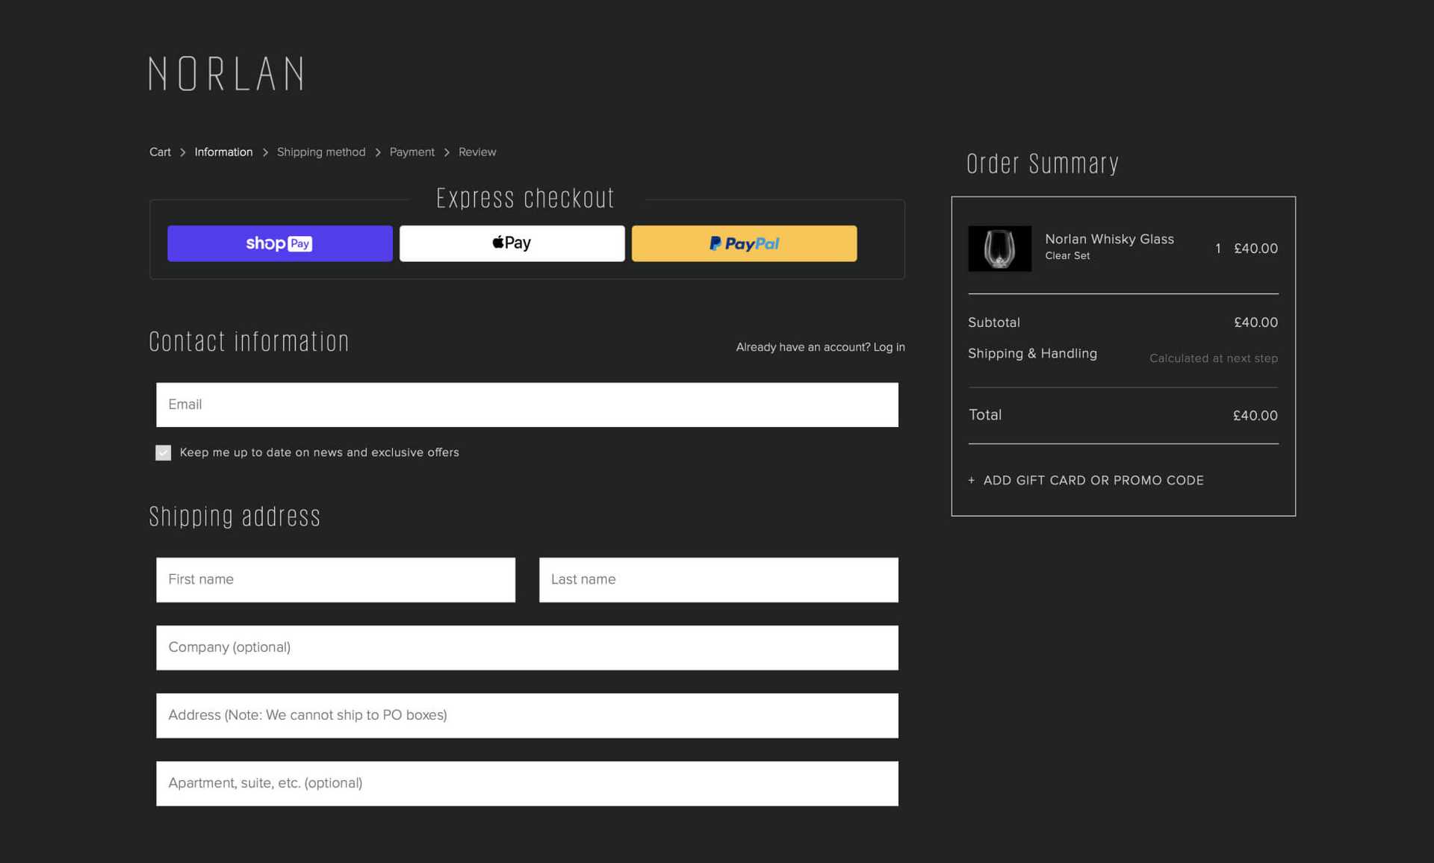Image resolution: width=1434 pixels, height=863 pixels.
Task: Focus the Email input field
Action: (527, 405)
